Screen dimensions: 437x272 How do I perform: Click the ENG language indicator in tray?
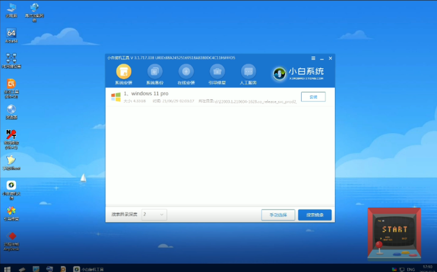tap(408, 268)
